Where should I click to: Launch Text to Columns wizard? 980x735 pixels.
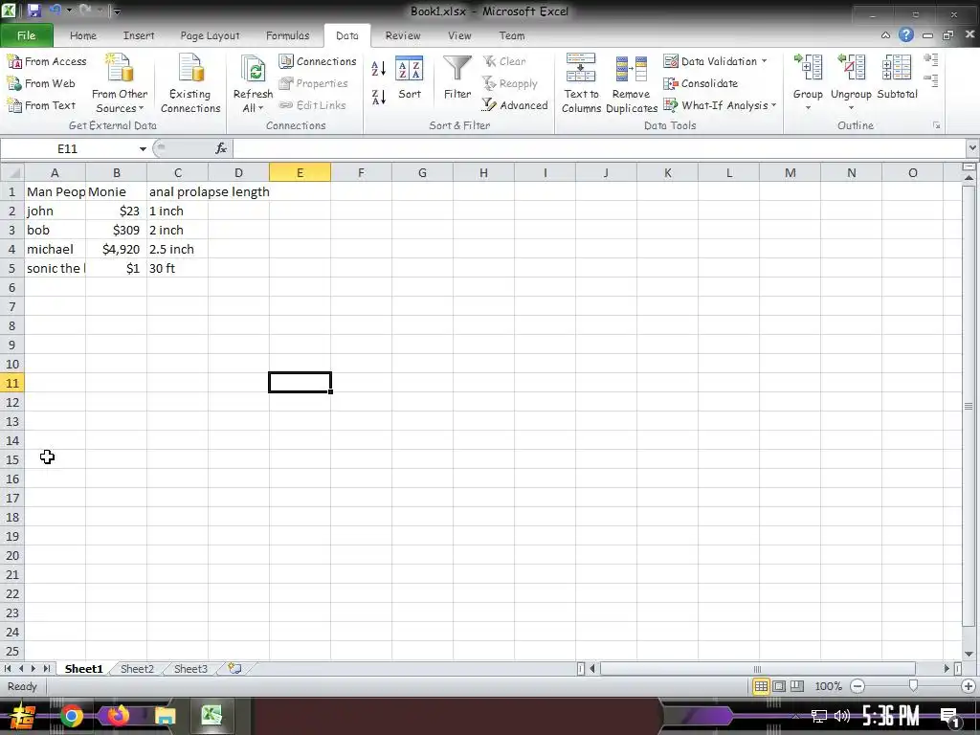581,84
